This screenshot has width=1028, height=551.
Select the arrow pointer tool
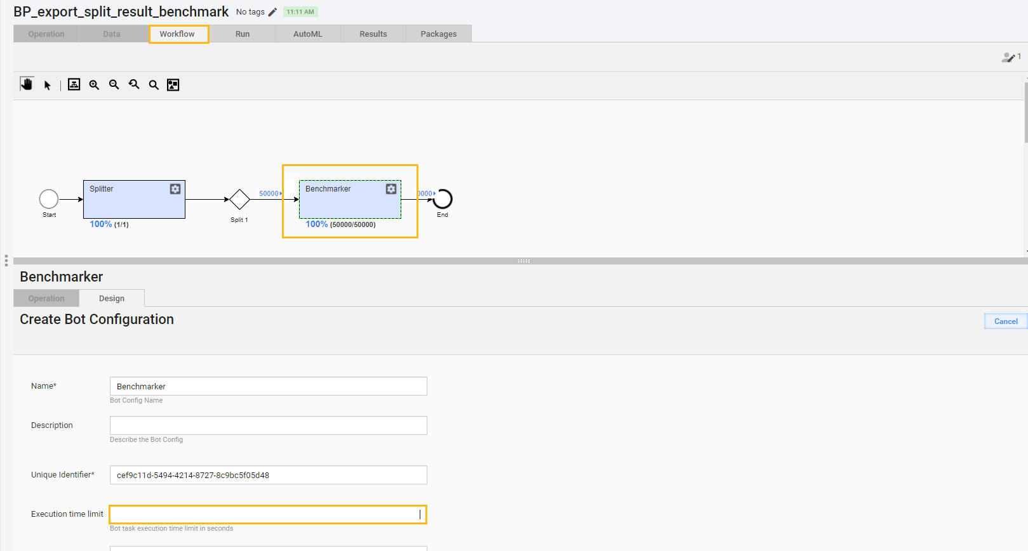point(48,85)
